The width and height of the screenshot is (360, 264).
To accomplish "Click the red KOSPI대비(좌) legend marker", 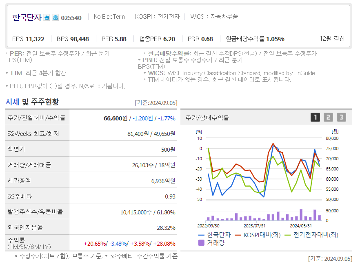I will (238, 235).
